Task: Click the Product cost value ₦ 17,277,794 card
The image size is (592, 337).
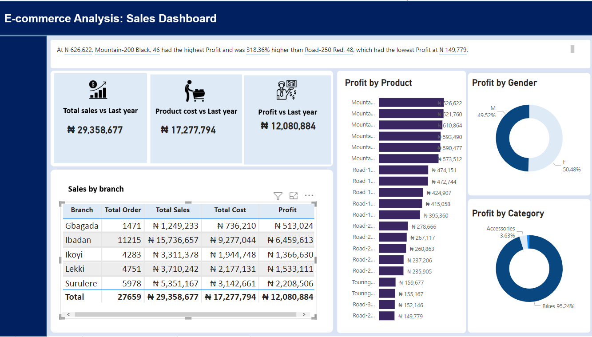Action: 188,130
